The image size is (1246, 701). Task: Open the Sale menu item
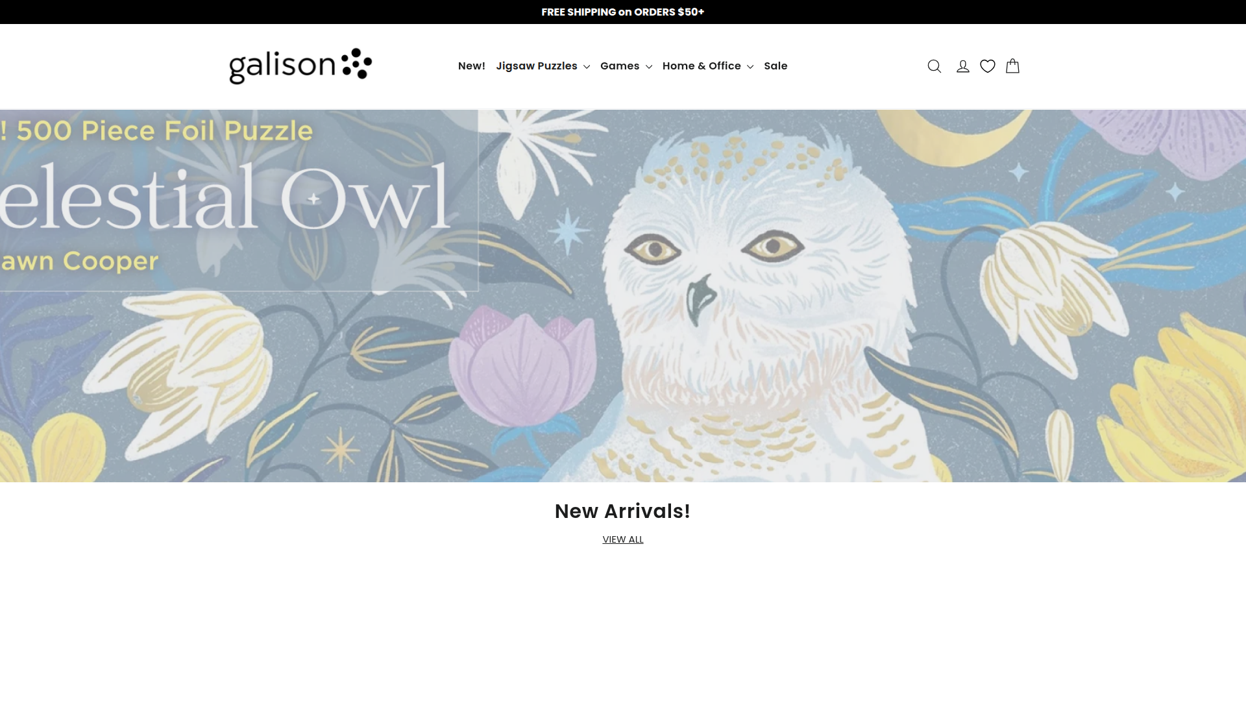[x=776, y=66]
